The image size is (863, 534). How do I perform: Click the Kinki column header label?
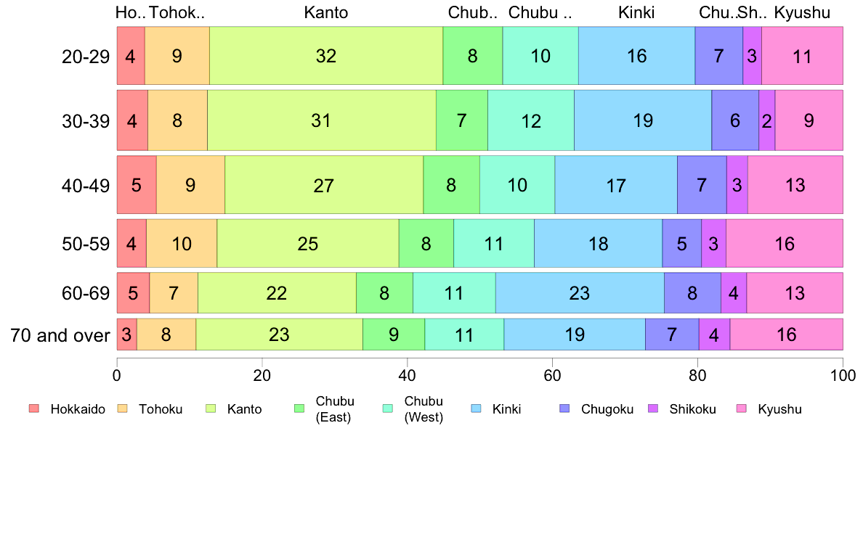(636, 12)
